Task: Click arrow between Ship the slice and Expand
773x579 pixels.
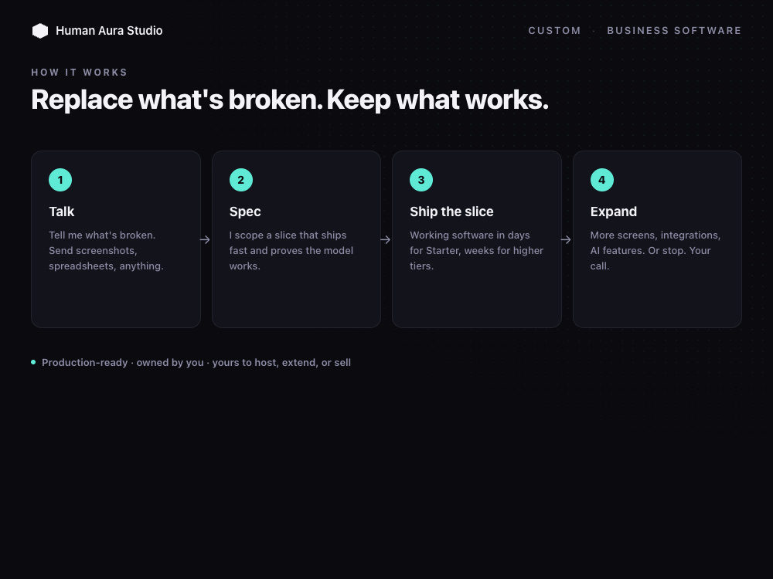Action: (x=566, y=240)
